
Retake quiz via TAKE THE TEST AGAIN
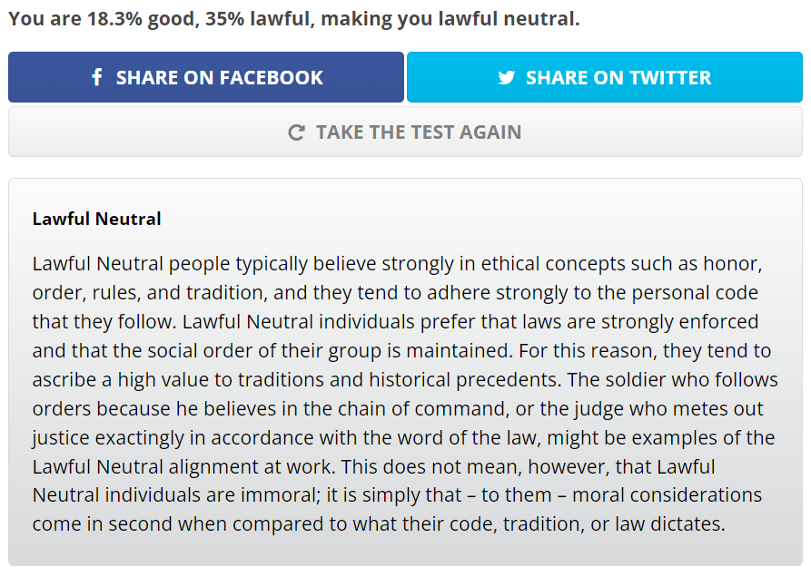click(x=405, y=132)
